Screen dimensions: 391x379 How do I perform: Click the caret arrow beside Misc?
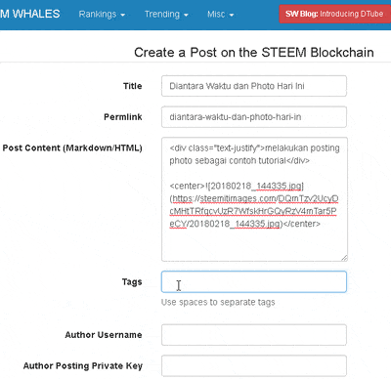tap(232, 15)
